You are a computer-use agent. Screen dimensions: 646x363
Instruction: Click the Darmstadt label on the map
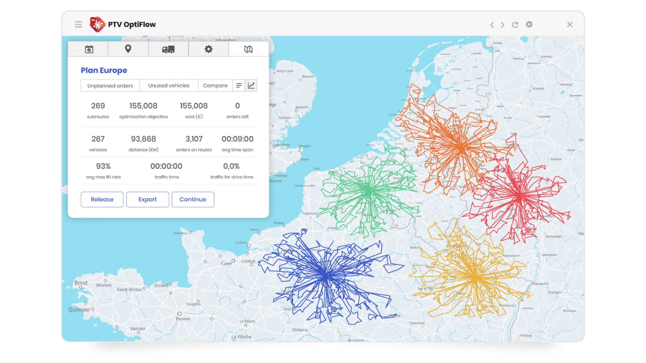[553, 236]
